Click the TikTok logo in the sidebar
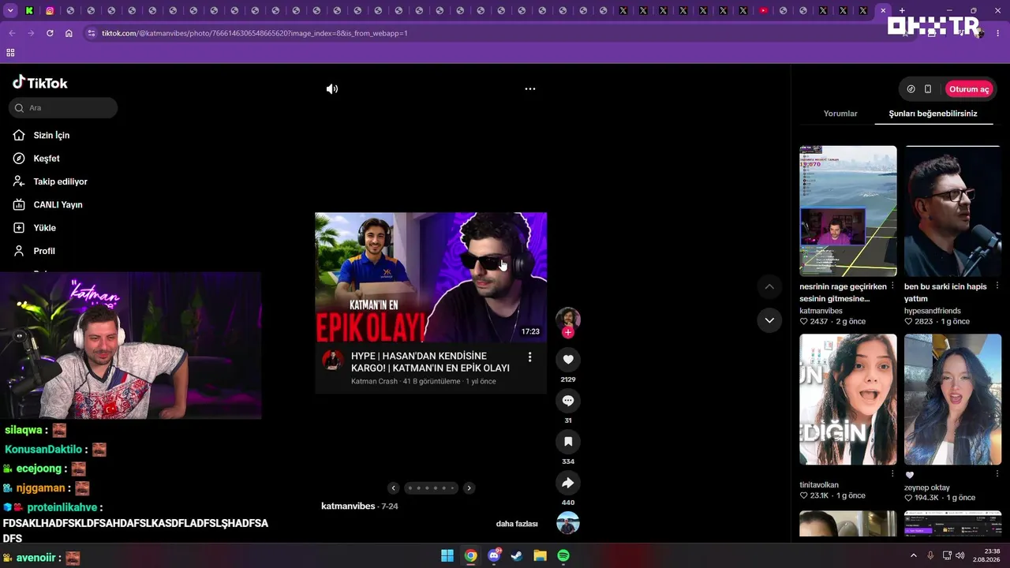The image size is (1010, 568). 40,83
